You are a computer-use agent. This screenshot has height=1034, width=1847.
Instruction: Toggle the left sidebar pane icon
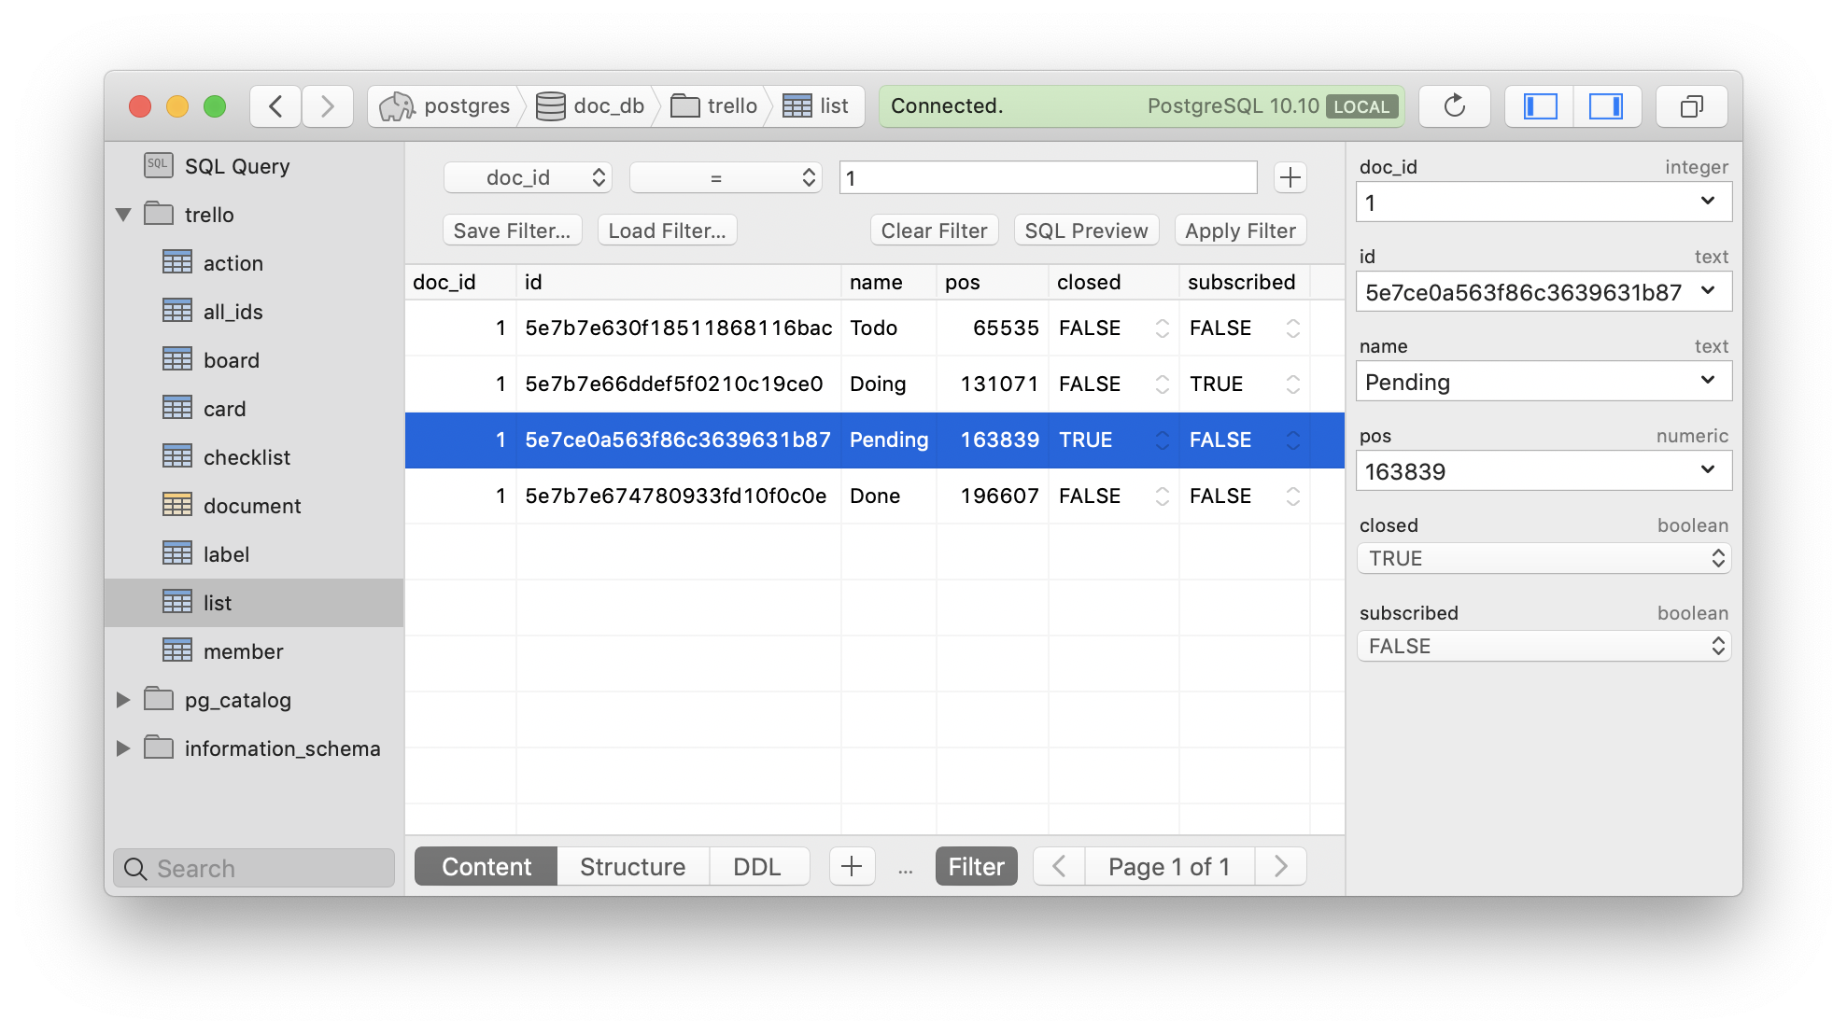tap(1540, 106)
